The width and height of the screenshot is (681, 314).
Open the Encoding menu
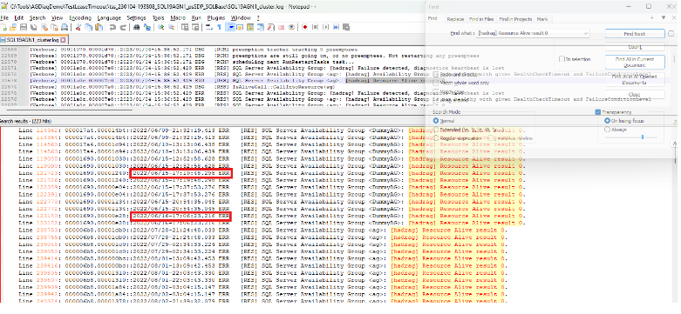80,17
